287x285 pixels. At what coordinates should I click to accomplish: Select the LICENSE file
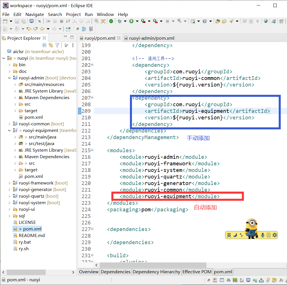[27, 222]
